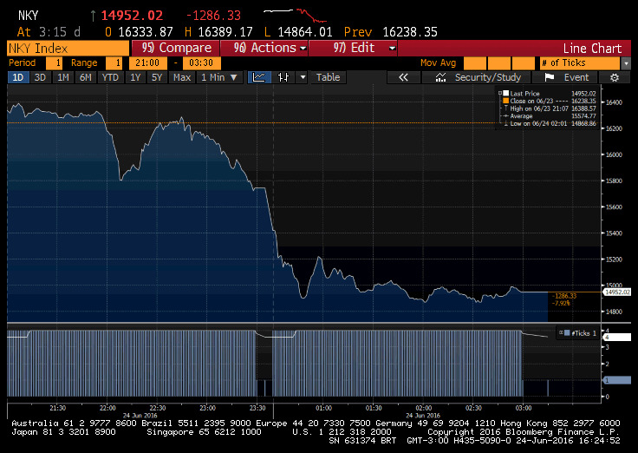The image size is (638, 453).
Task: Click the 21:00 start time field
Action: coord(146,63)
